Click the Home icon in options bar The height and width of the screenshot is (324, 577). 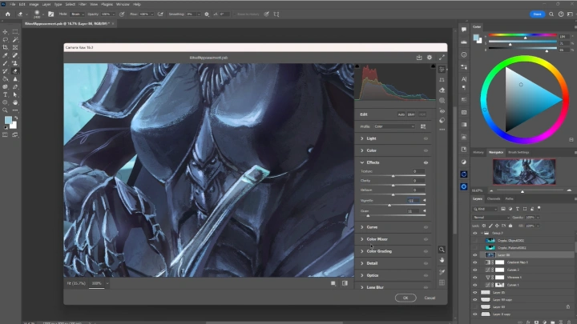(8, 14)
